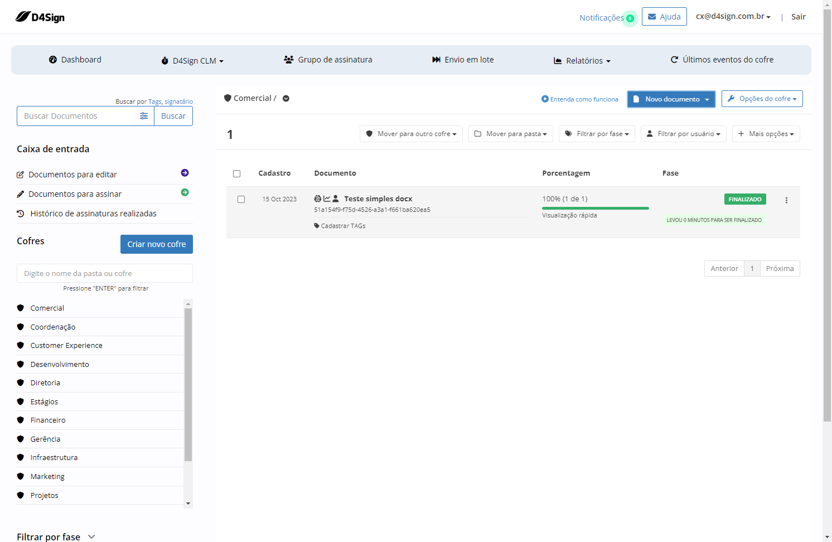Click the green arrow icon beside Documentos para assinar
Screen dimensions: 832x542
pos(185,192)
